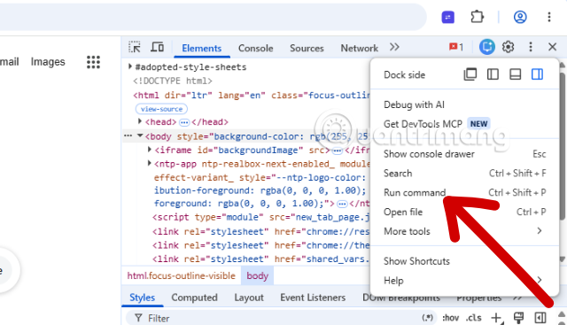Image resolution: width=567 pixels, height=325 pixels.
Task: Click the DevTools three-dot customize menu
Action: coord(531,47)
